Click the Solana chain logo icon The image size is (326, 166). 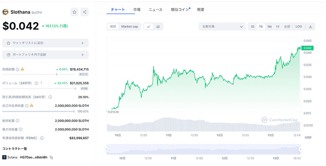(x=4, y=157)
